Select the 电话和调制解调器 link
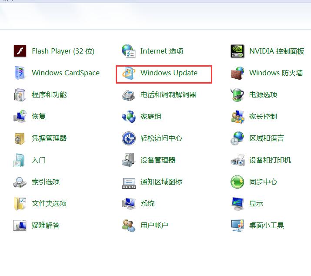Image resolution: width=311 pixels, height=276 pixels. click(x=168, y=95)
